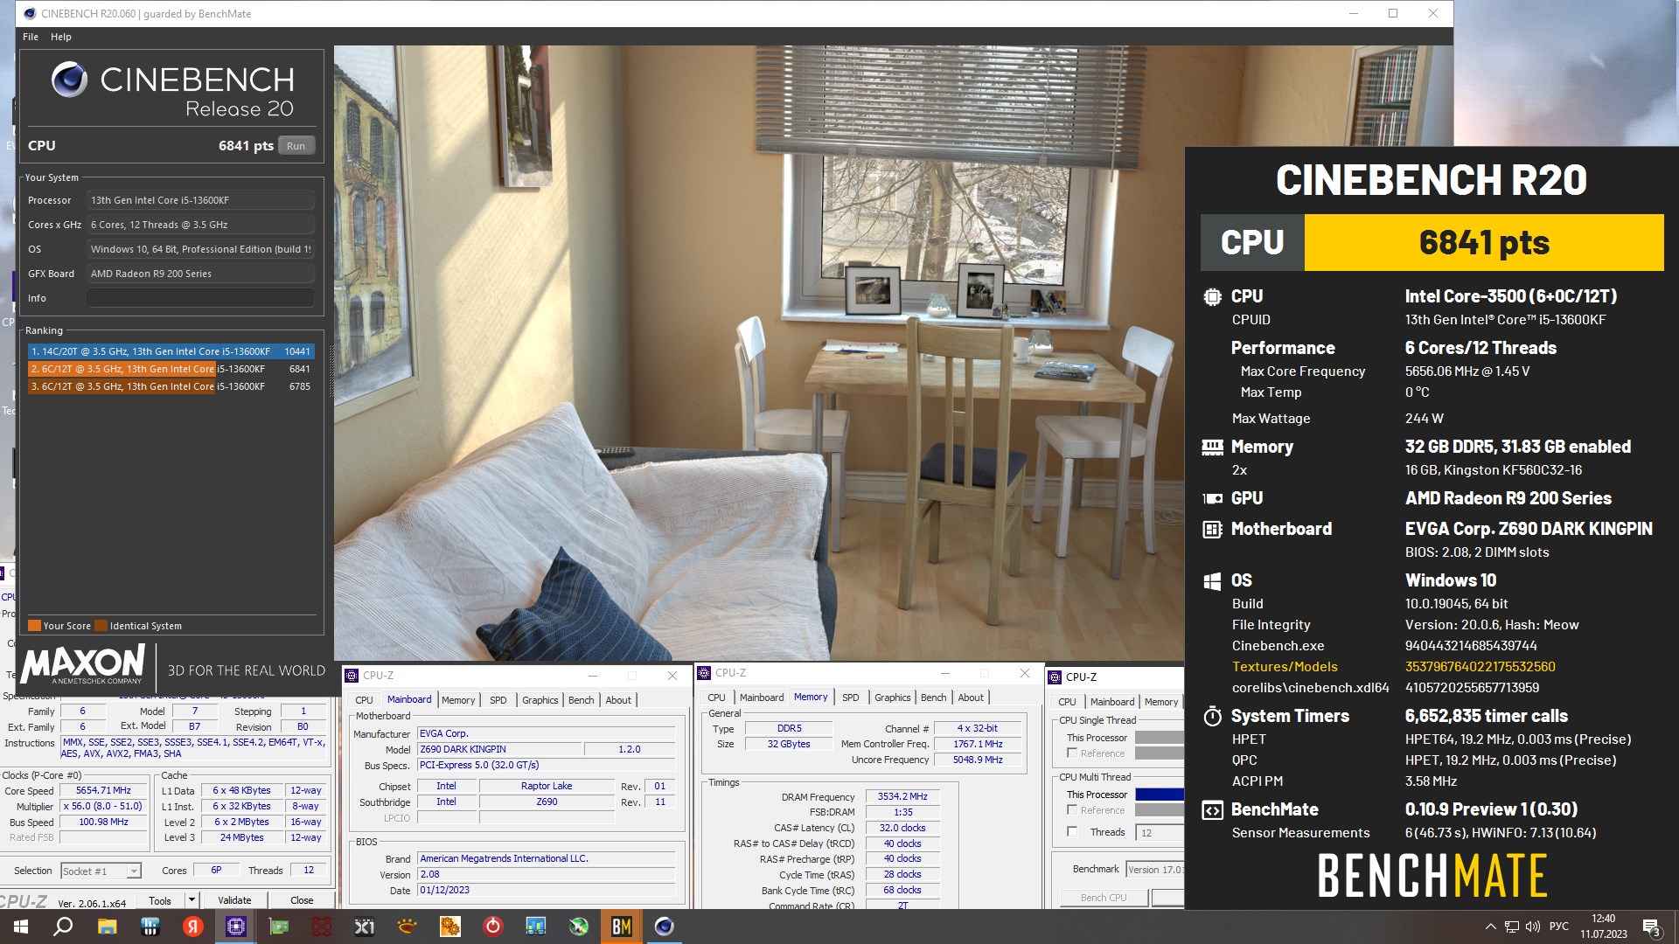
Task: Click the Multi Thread This Processor bar
Action: (1159, 795)
